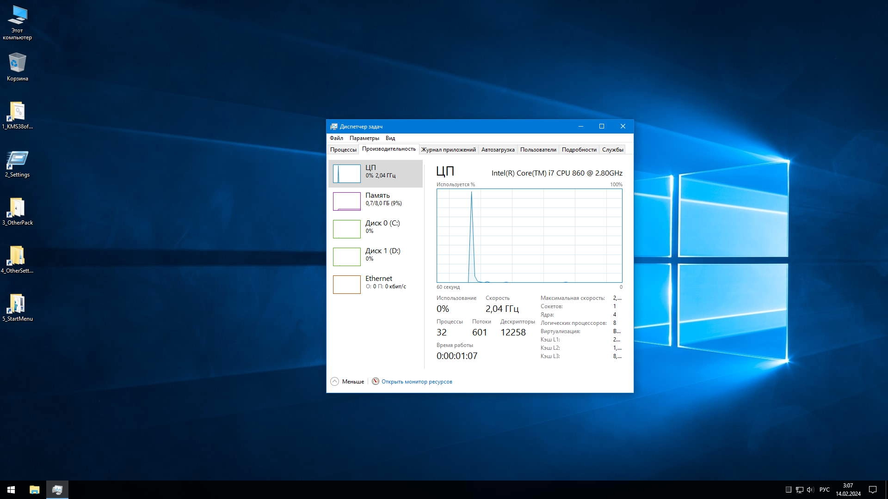Switch to the Автозагрузка tab
The width and height of the screenshot is (888, 499).
[498, 150]
